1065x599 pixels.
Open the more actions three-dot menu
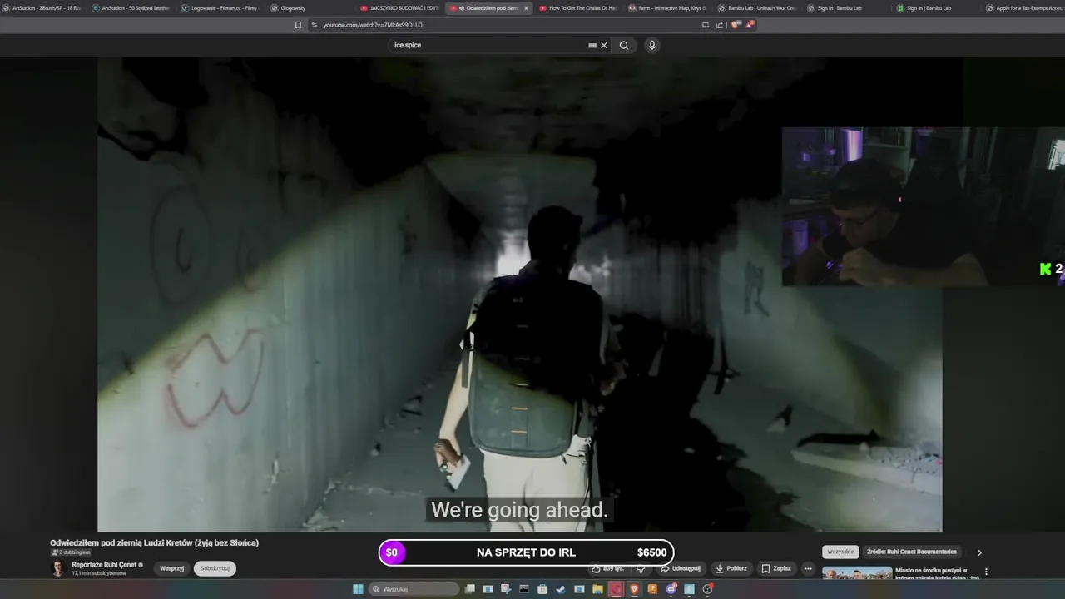pos(808,568)
